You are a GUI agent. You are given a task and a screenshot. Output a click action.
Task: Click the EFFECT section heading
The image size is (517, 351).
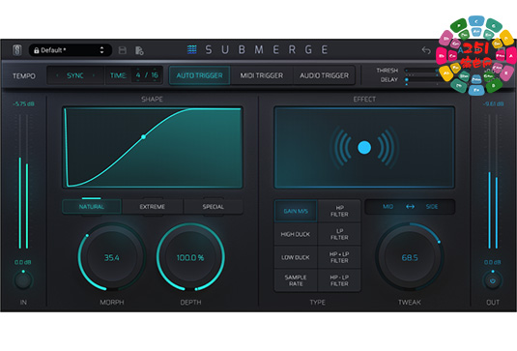coord(364,99)
